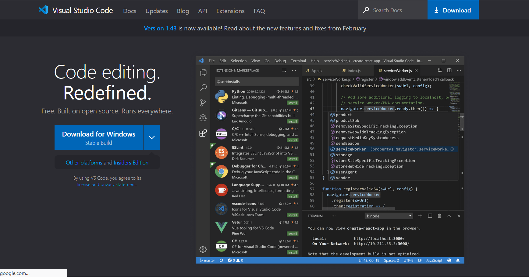This screenshot has height=277, width=529.
Task: Open Source Control icon in activity bar
Action: [203, 103]
